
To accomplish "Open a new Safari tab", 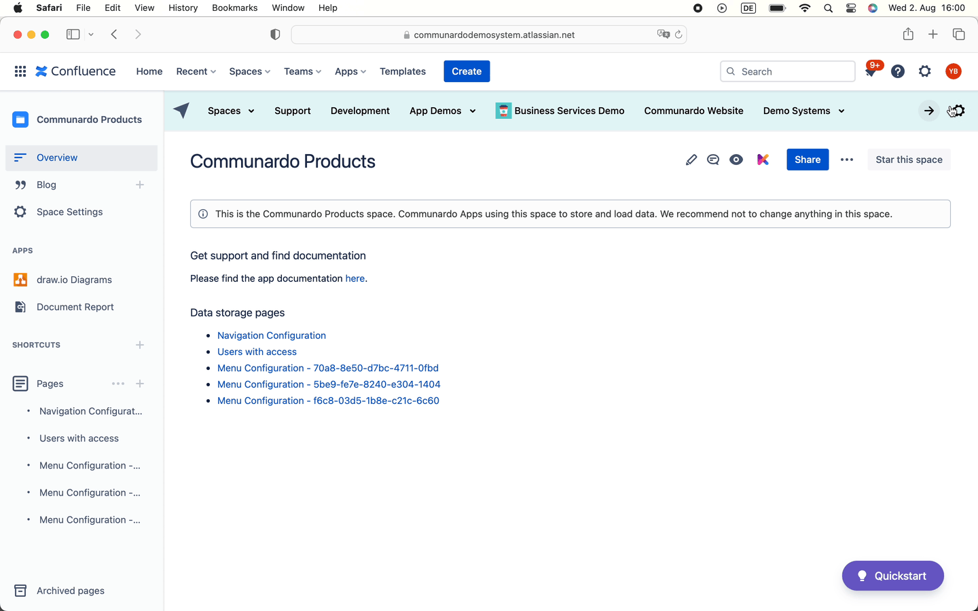I will tap(933, 34).
